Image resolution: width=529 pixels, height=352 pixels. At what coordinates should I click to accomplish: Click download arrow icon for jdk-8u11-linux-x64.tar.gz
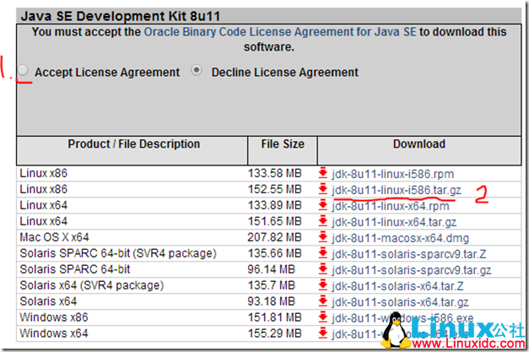323,221
